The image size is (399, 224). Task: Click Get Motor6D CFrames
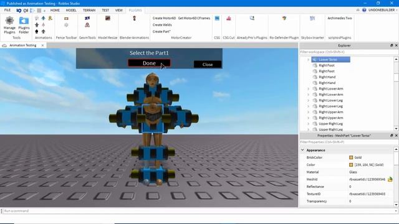194,18
